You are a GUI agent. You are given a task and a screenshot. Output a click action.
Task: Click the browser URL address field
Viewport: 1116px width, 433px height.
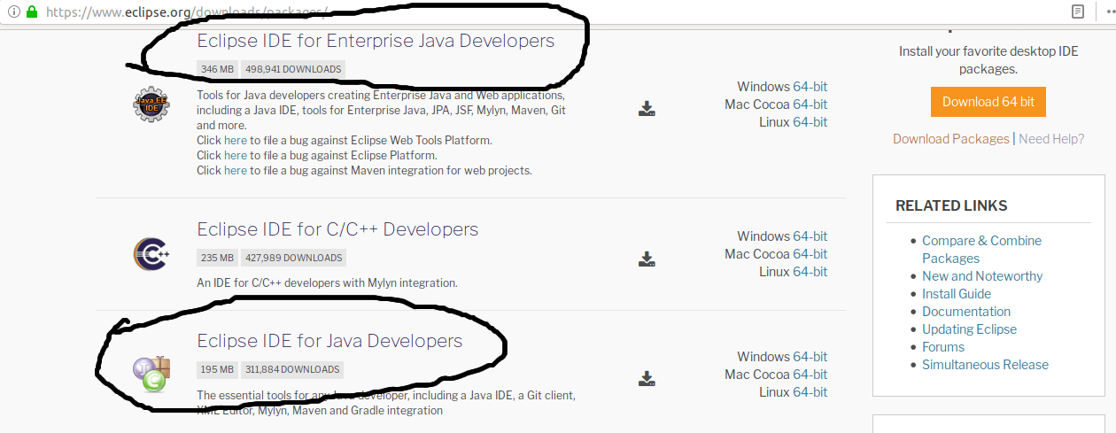[531, 12]
